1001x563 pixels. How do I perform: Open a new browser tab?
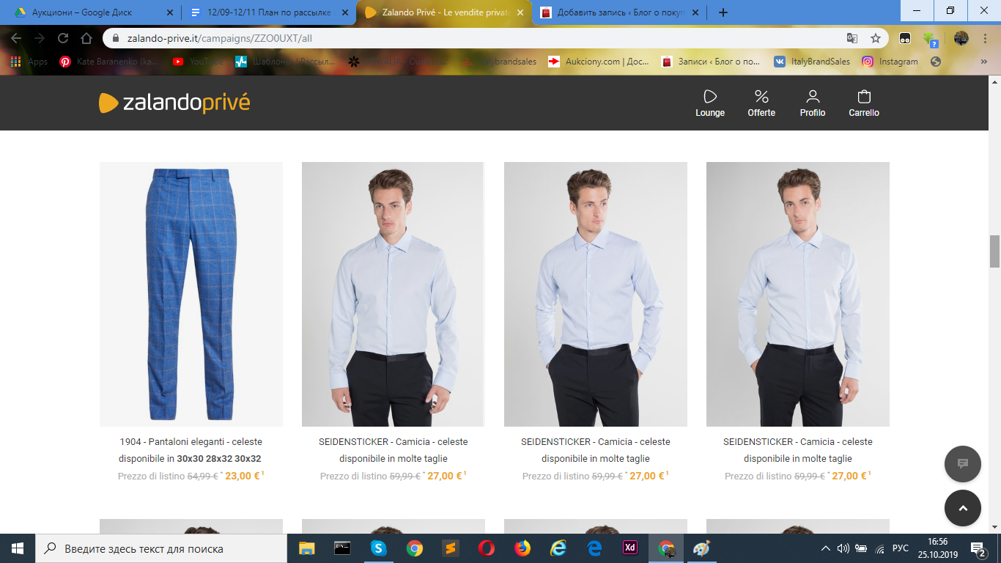[x=723, y=12]
